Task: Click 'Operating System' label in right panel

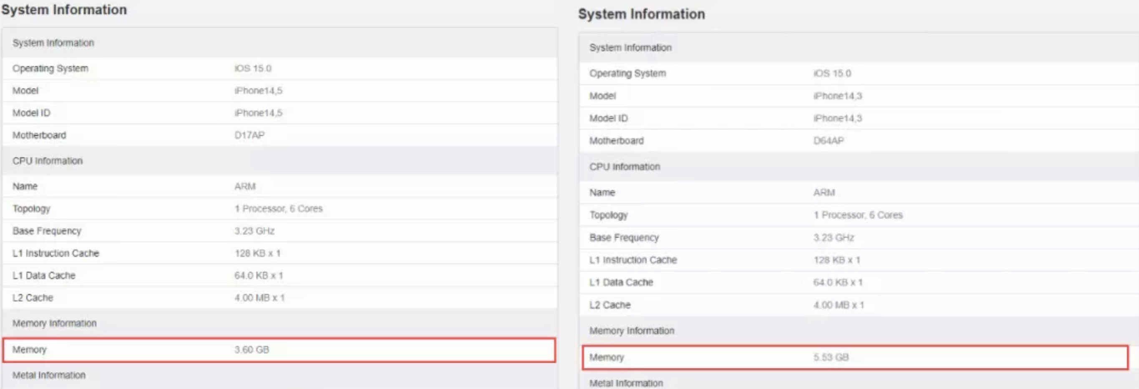Action: point(627,73)
